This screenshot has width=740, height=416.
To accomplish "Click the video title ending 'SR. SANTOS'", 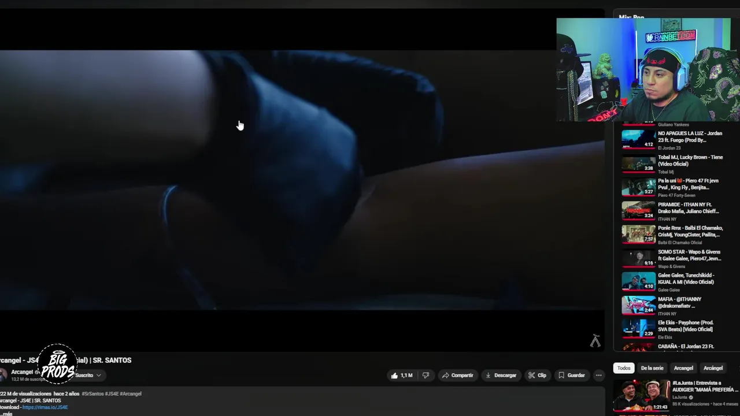I will [66, 360].
